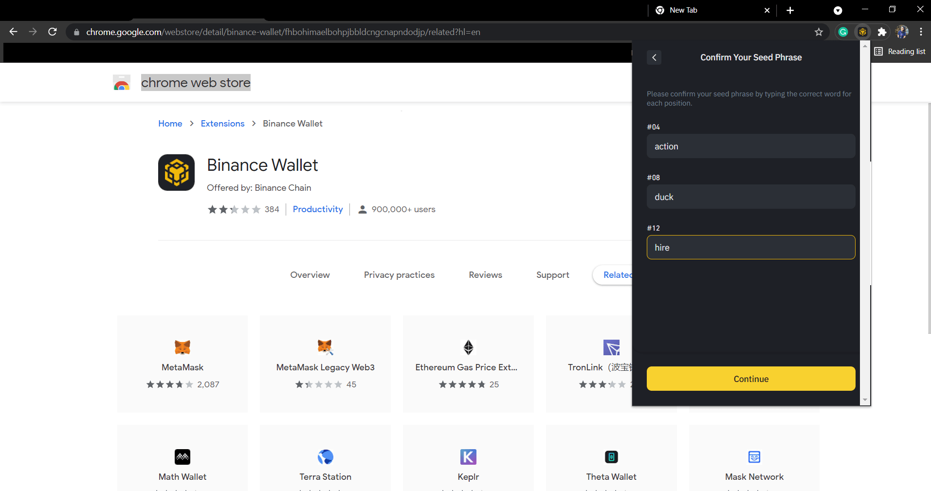
Task: Open the Grammarly extension icon
Action: (843, 32)
